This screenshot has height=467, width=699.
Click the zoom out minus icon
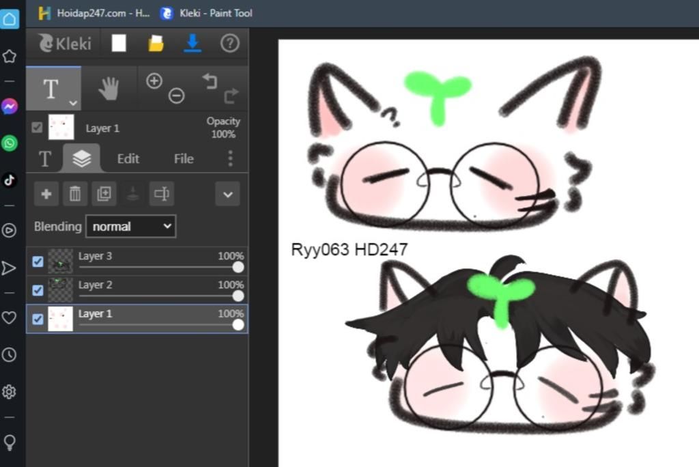point(177,96)
